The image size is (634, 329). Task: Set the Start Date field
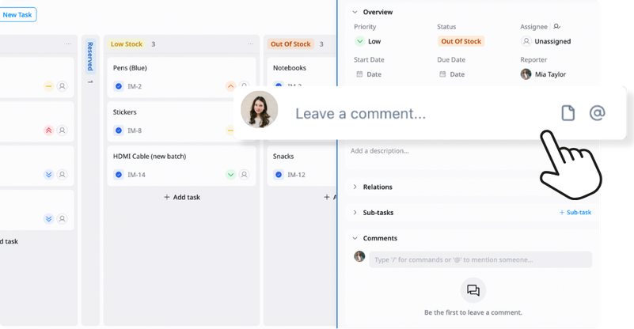[369, 74]
